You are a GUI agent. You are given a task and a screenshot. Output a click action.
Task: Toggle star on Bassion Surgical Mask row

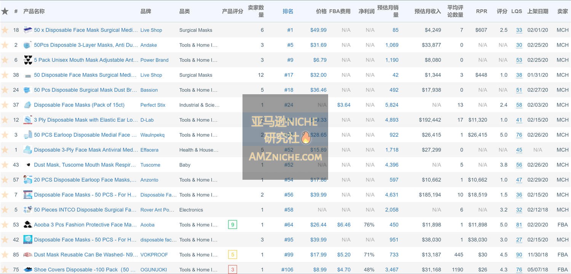5,90
